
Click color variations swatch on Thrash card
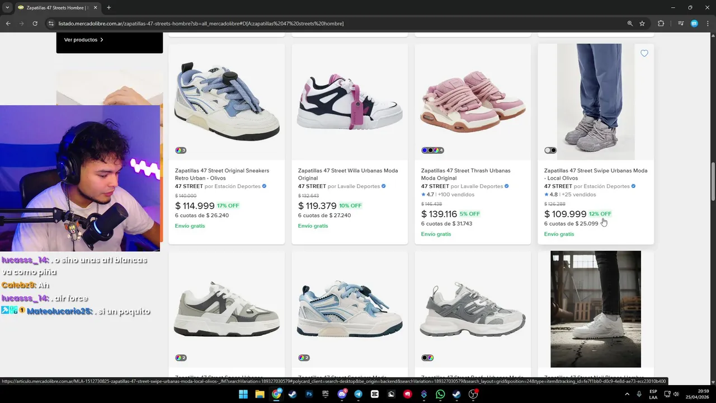pyautogui.click(x=432, y=150)
